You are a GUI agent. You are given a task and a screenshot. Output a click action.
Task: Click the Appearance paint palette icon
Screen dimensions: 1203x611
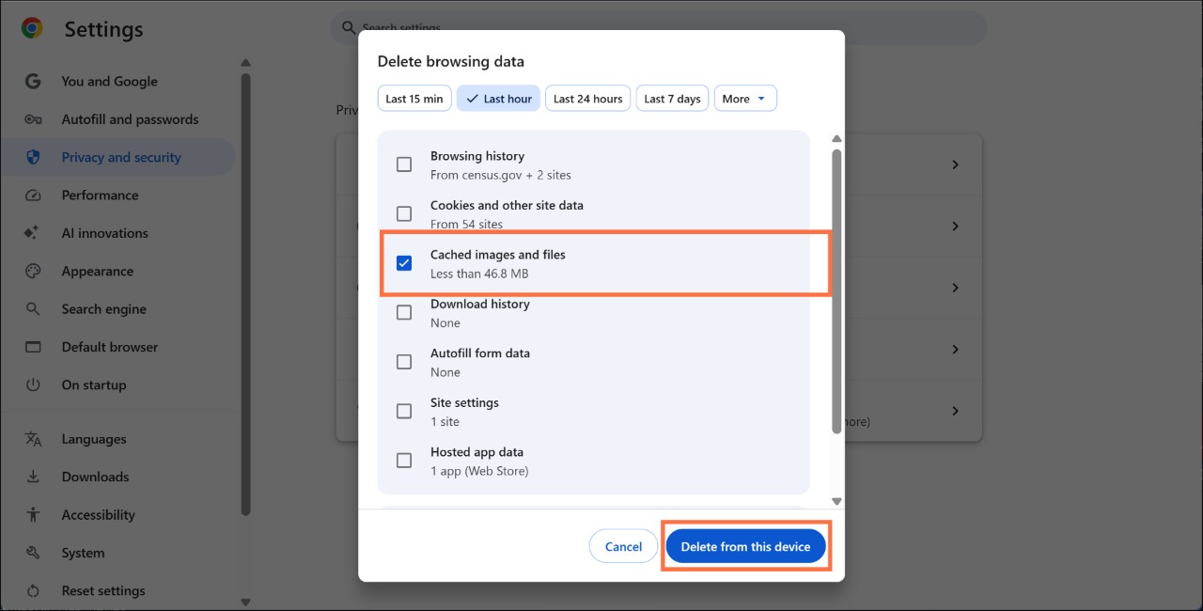[x=34, y=271]
